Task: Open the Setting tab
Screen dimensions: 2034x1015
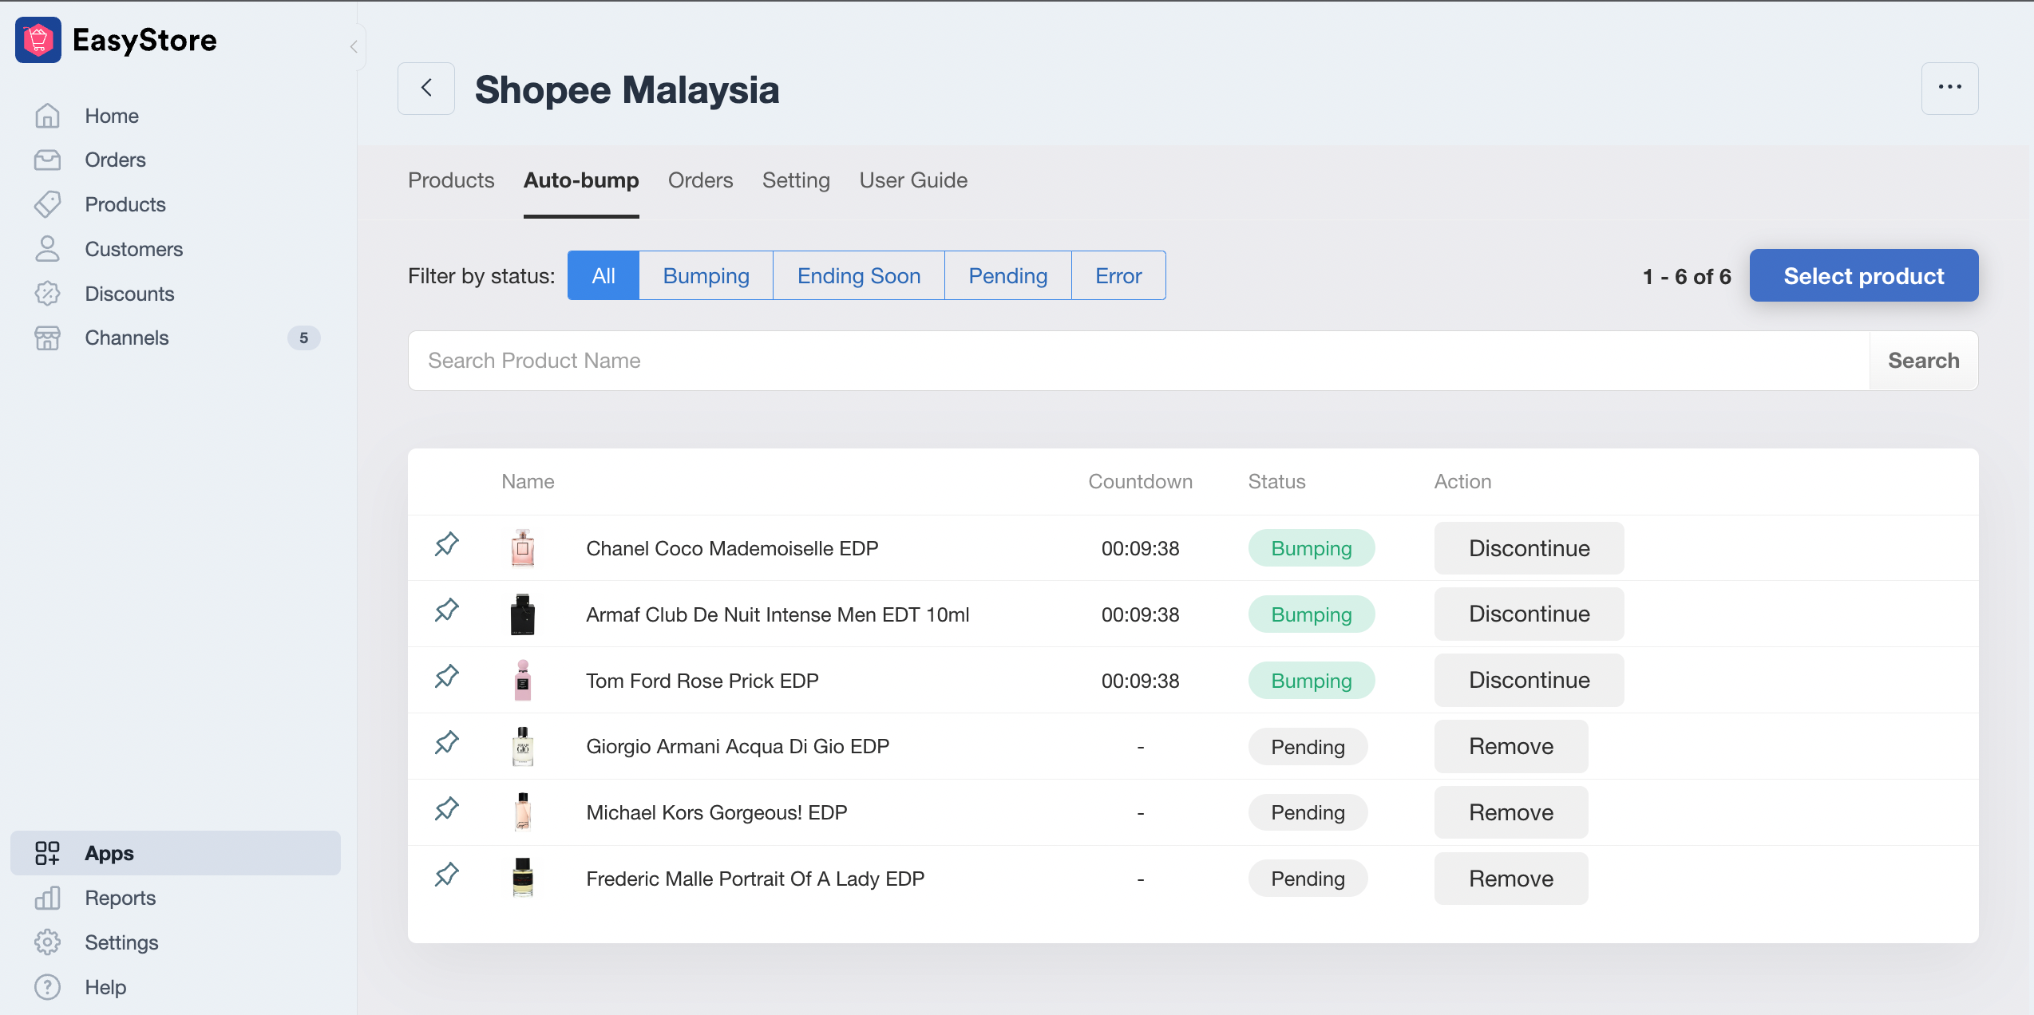Action: (796, 180)
